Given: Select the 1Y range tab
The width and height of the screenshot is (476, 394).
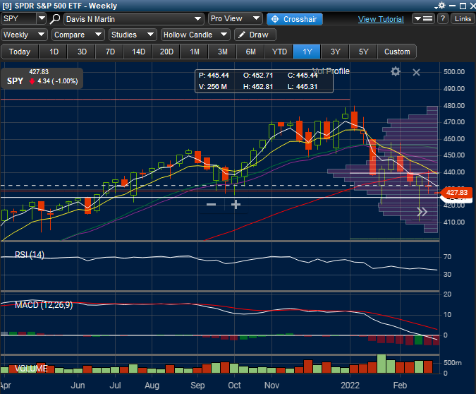Looking at the screenshot, I should tap(307, 52).
